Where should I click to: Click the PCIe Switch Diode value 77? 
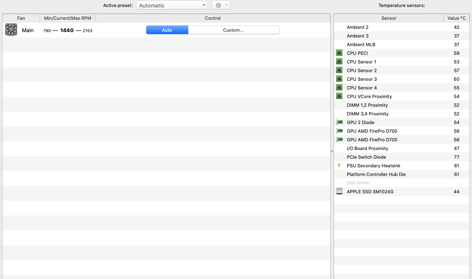point(456,157)
